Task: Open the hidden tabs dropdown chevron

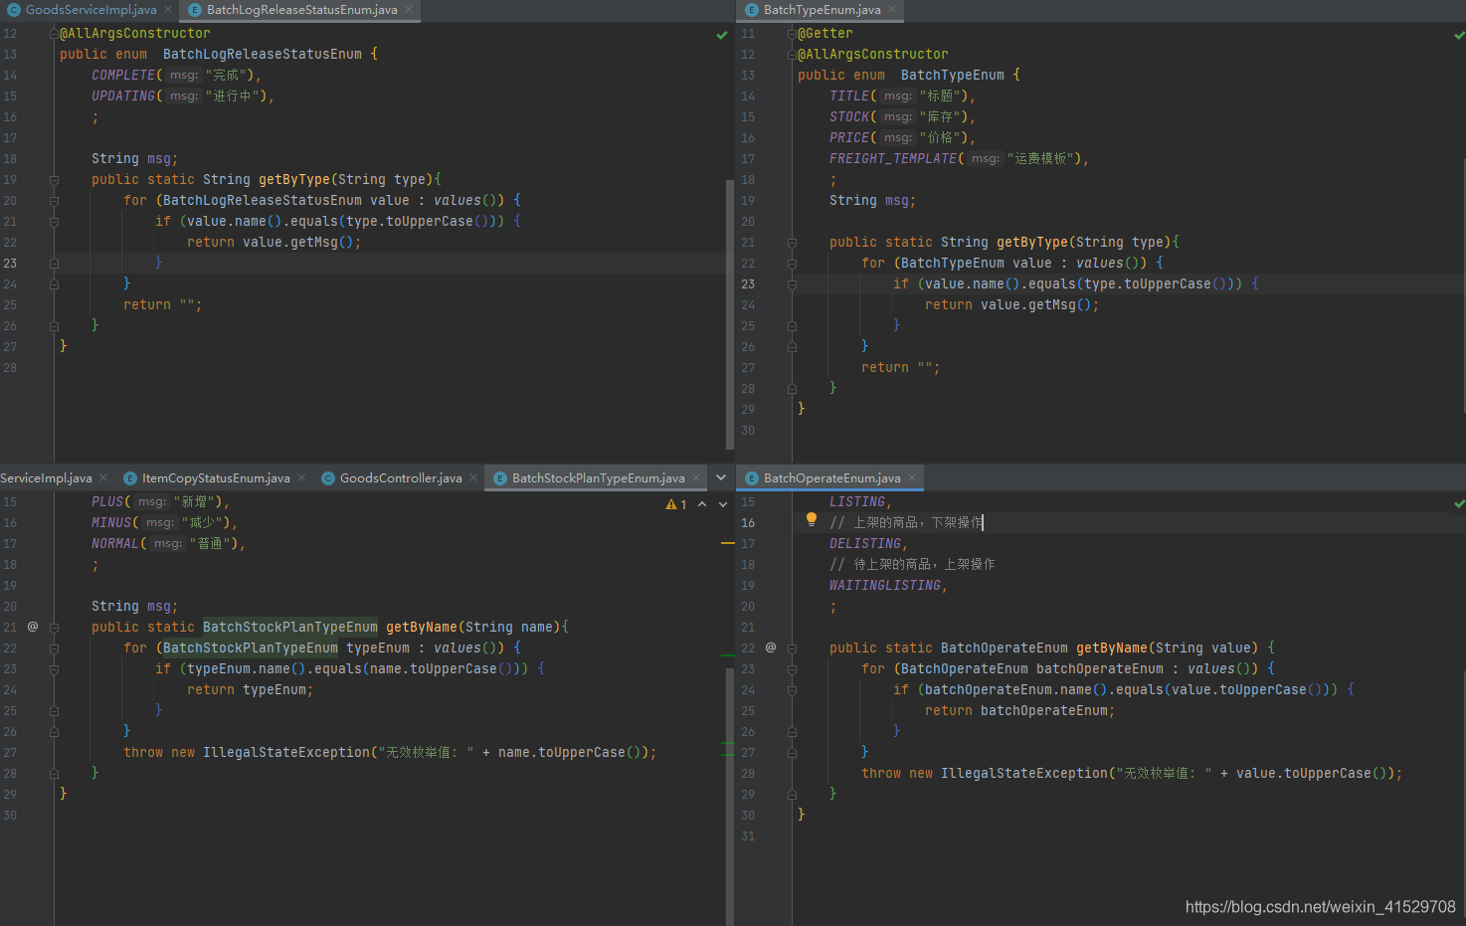Action: click(721, 478)
